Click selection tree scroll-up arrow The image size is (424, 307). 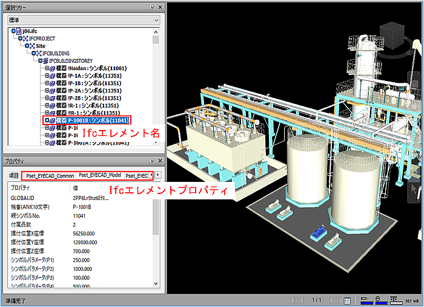156,32
